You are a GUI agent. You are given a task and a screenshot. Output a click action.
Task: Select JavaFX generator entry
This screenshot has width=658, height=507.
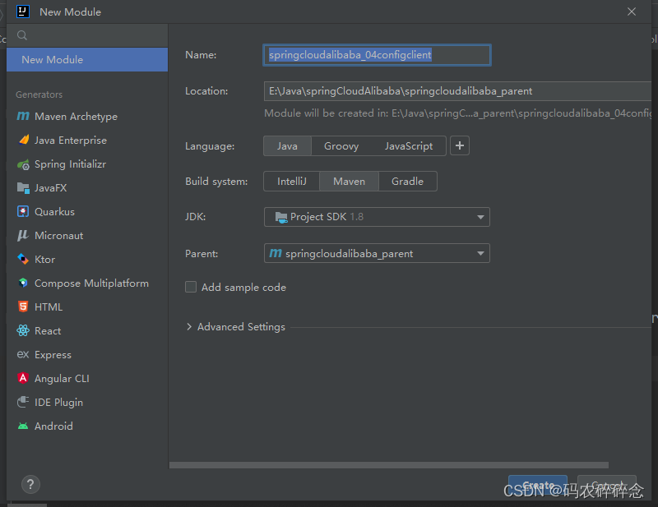click(x=87, y=188)
